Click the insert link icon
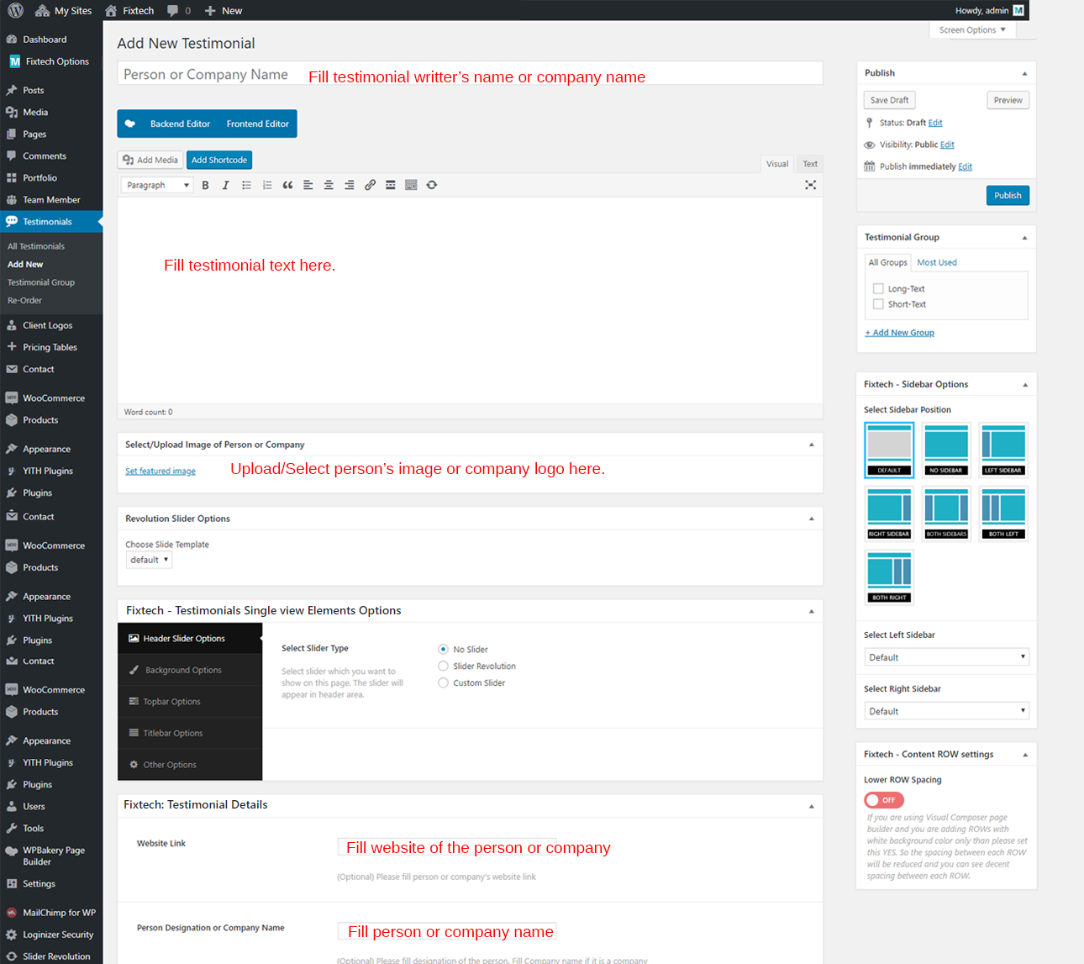Screen dimensions: 1084x964 point(370,185)
